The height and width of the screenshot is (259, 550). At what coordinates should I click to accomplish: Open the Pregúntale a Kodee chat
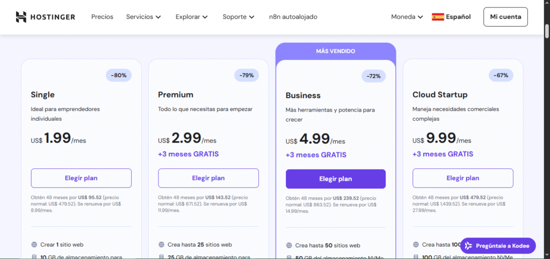coord(498,246)
